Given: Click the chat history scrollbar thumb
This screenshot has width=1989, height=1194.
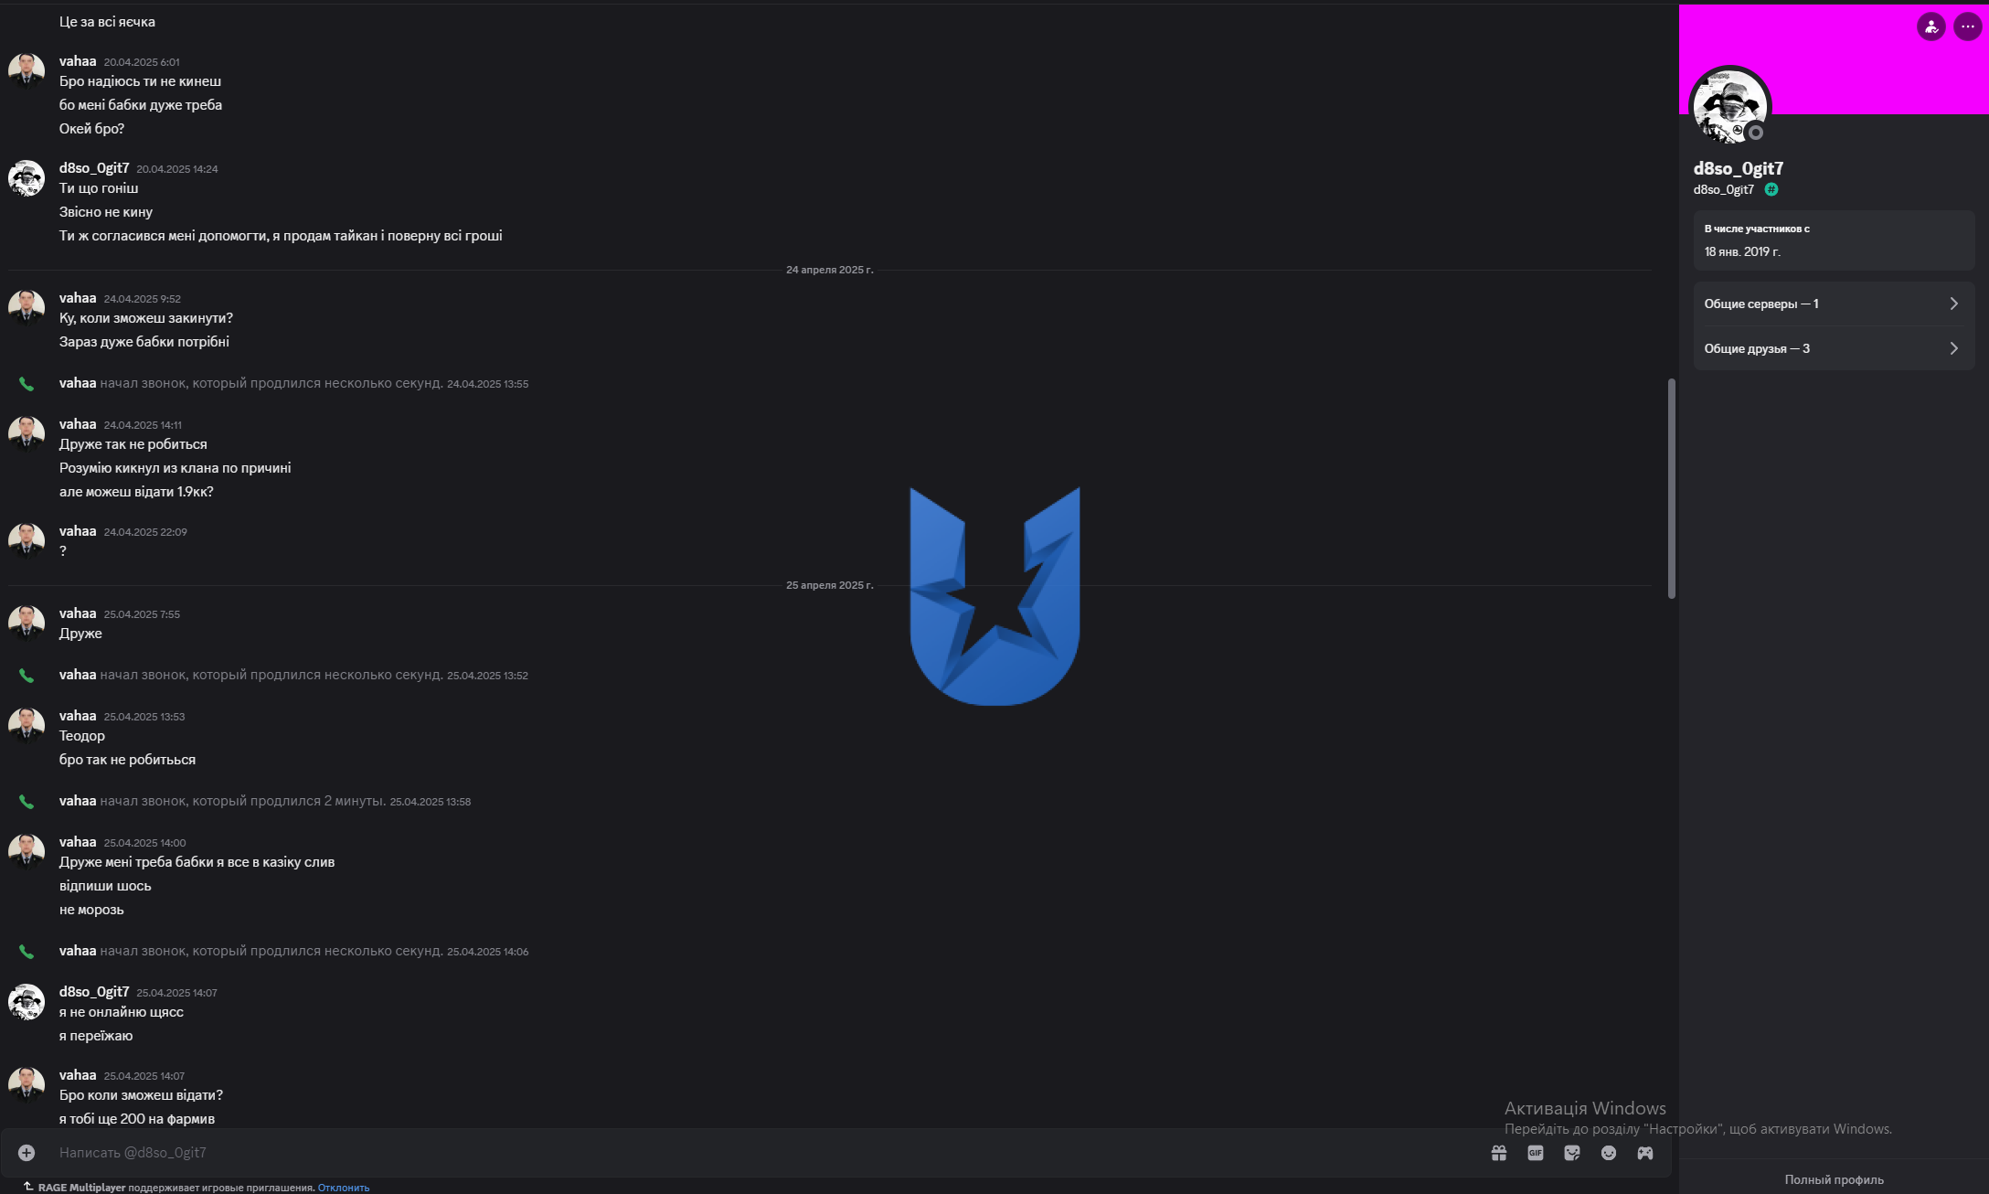Looking at the screenshot, I should pyautogui.click(x=1672, y=489).
